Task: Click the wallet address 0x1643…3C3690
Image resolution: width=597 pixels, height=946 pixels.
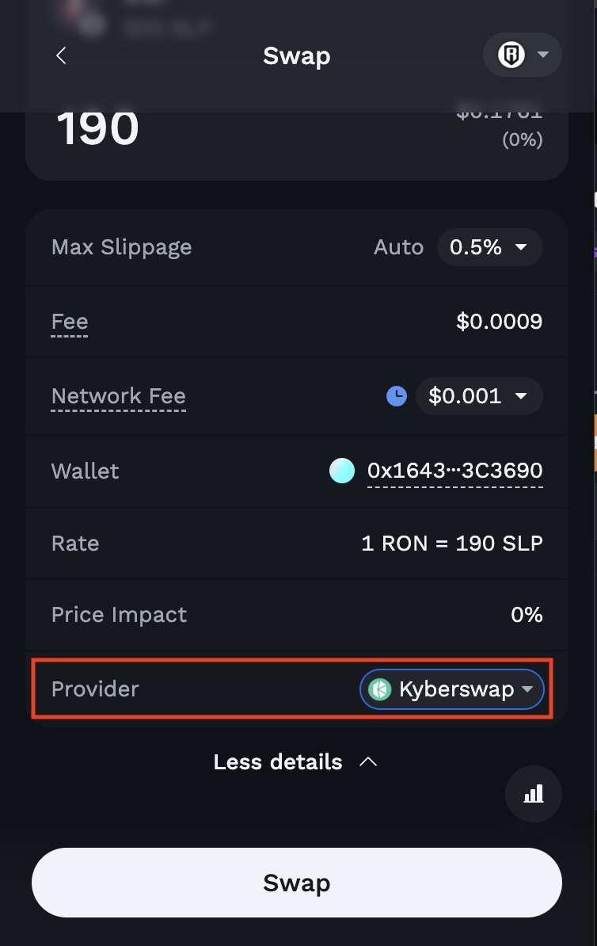Action: [455, 471]
